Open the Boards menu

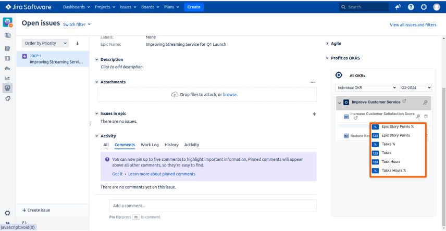150,7
